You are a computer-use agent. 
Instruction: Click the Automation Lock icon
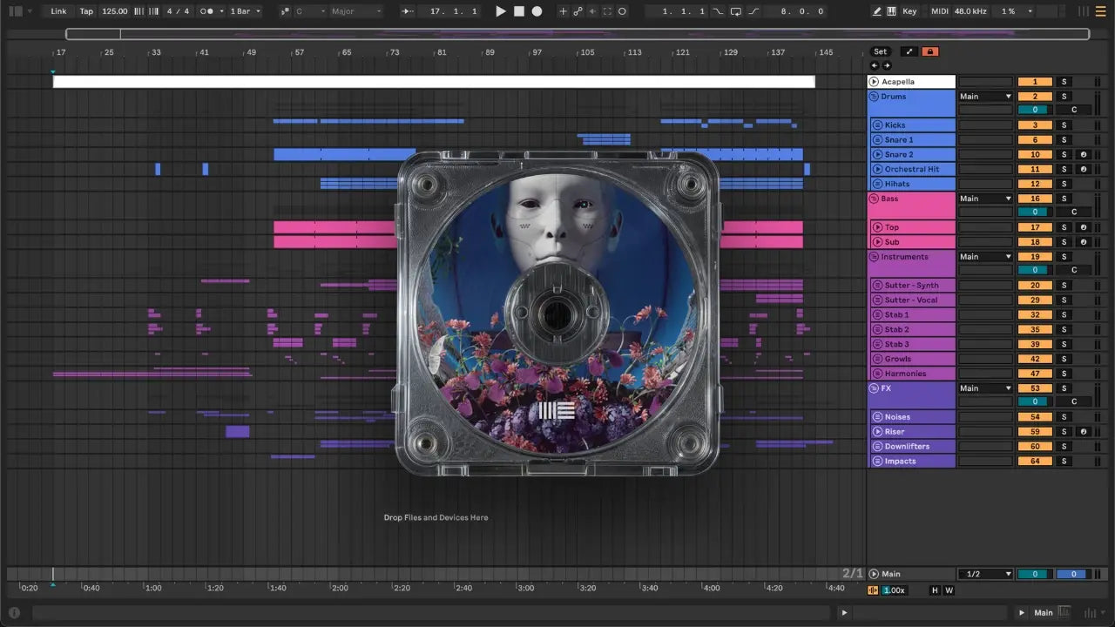click(x=930, y=52)
